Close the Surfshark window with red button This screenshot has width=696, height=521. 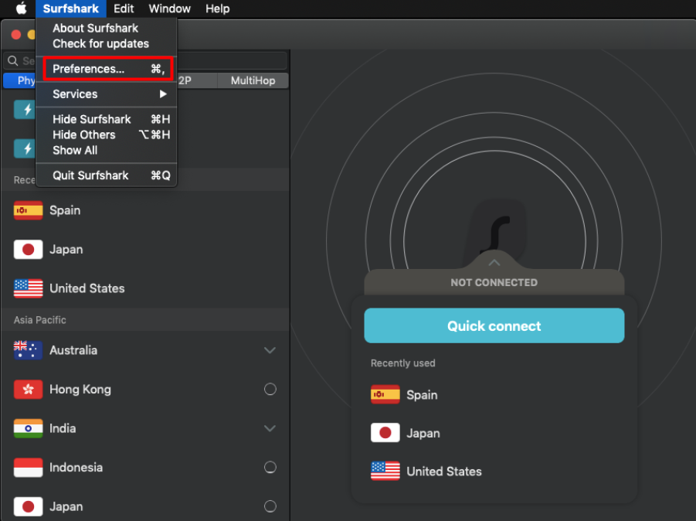pos(16,35)
